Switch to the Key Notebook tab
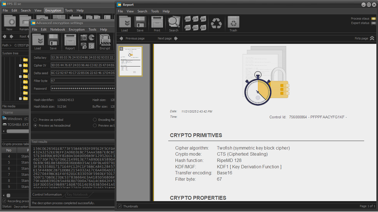This screenshot has width=378, height=212. [x=77, y=194]
